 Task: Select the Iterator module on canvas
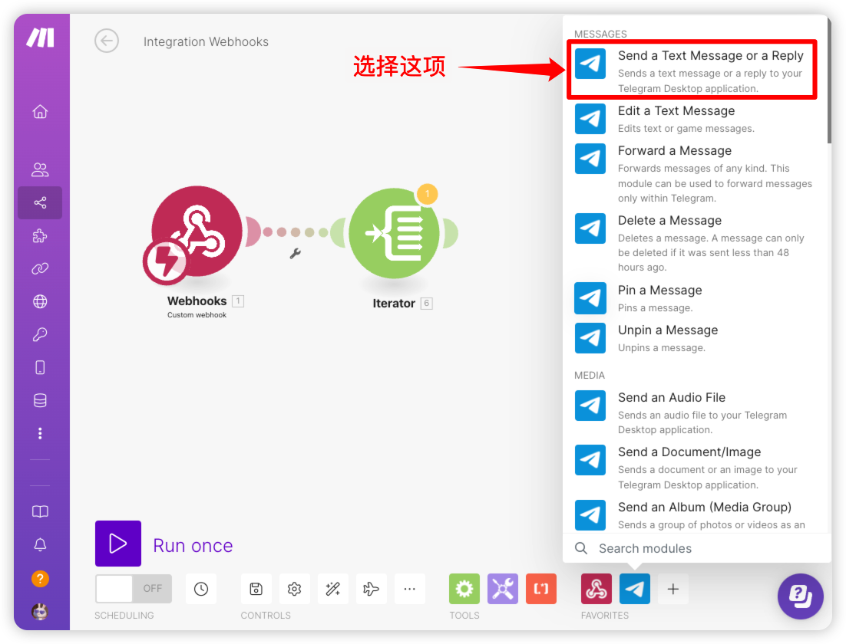(394, 233)
